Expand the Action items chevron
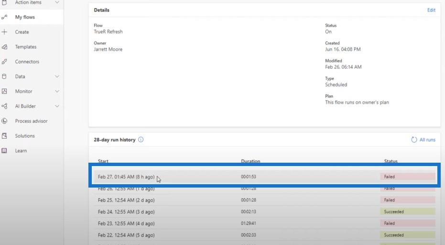This screenshot has height=245, width=445. (57, 2)
